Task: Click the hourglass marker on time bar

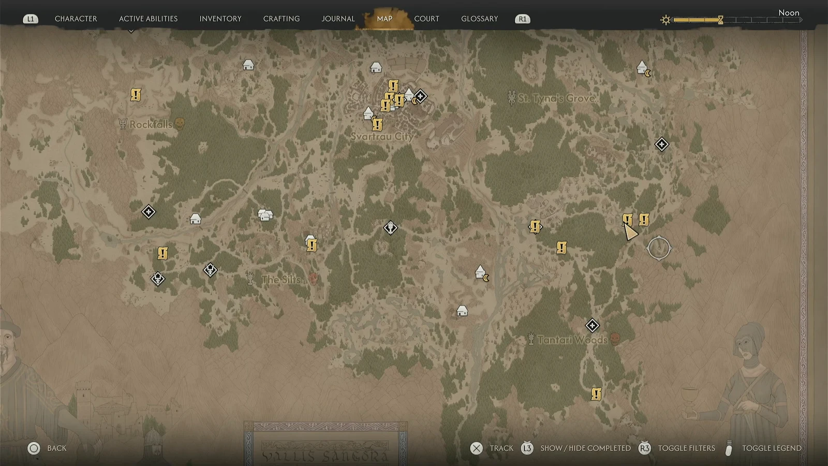Action: click(720, 20)
